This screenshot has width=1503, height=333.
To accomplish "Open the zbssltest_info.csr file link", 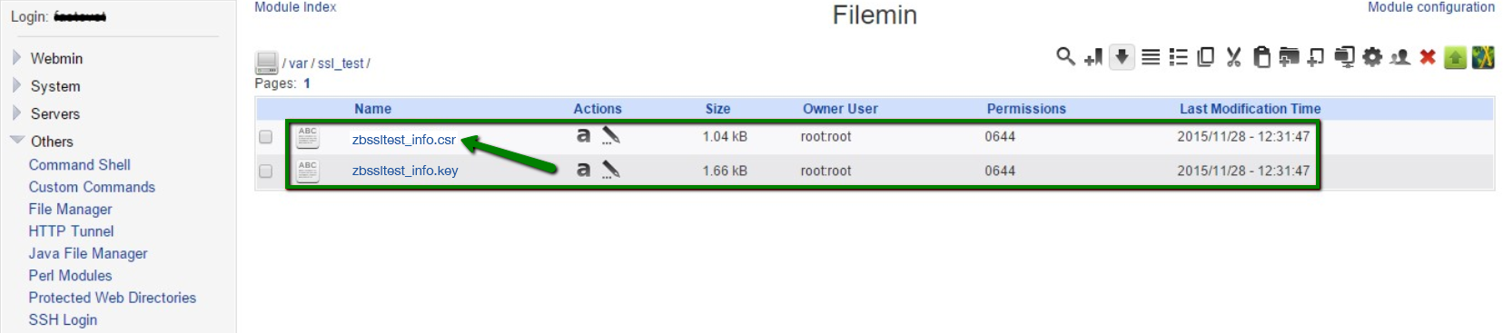I will (404, 140).
